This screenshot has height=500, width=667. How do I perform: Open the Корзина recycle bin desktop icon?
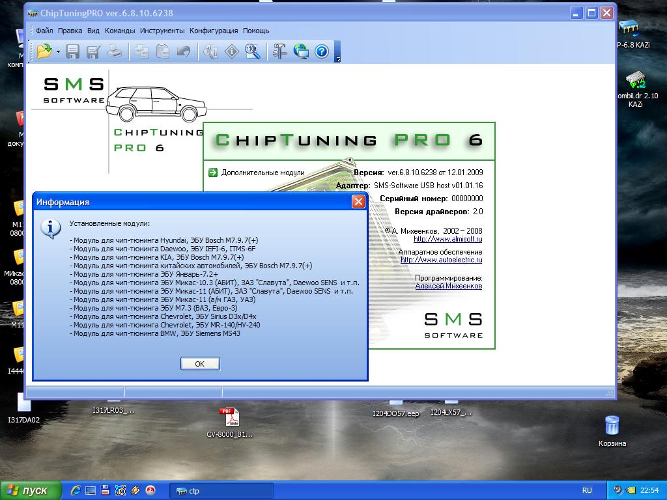click(612, 431)
